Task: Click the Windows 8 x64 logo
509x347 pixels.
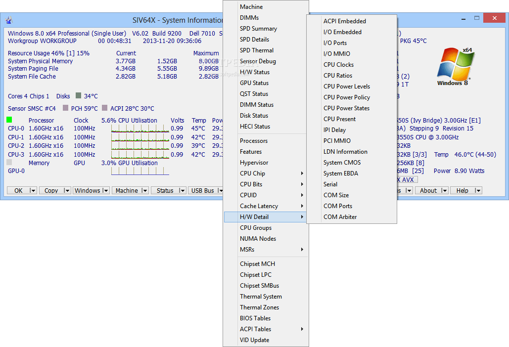Action: pyautogui.click(x=455, y=66)
